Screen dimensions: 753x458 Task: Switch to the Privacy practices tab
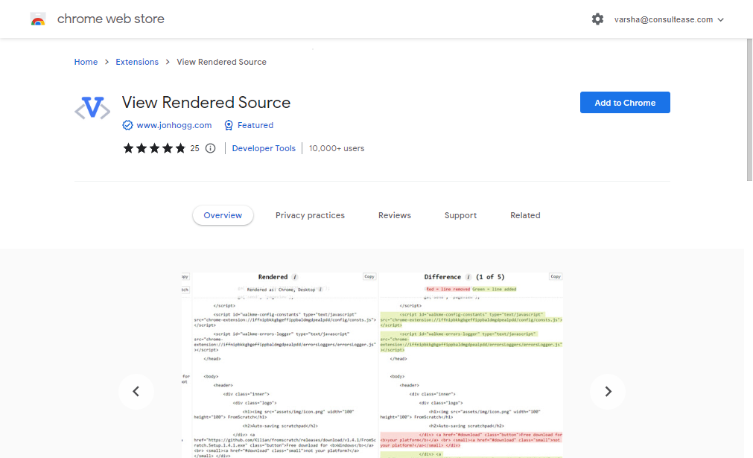pos(311,215)
